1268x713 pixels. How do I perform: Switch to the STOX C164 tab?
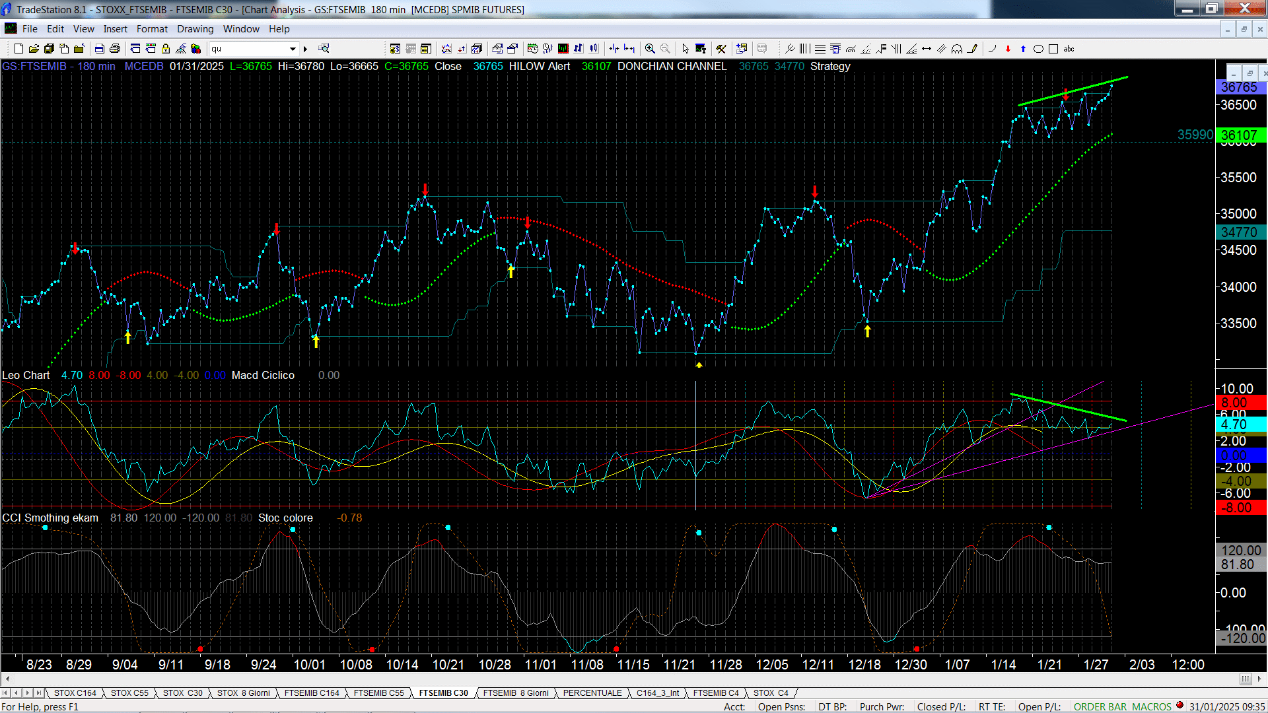click(x=75, y=693)
